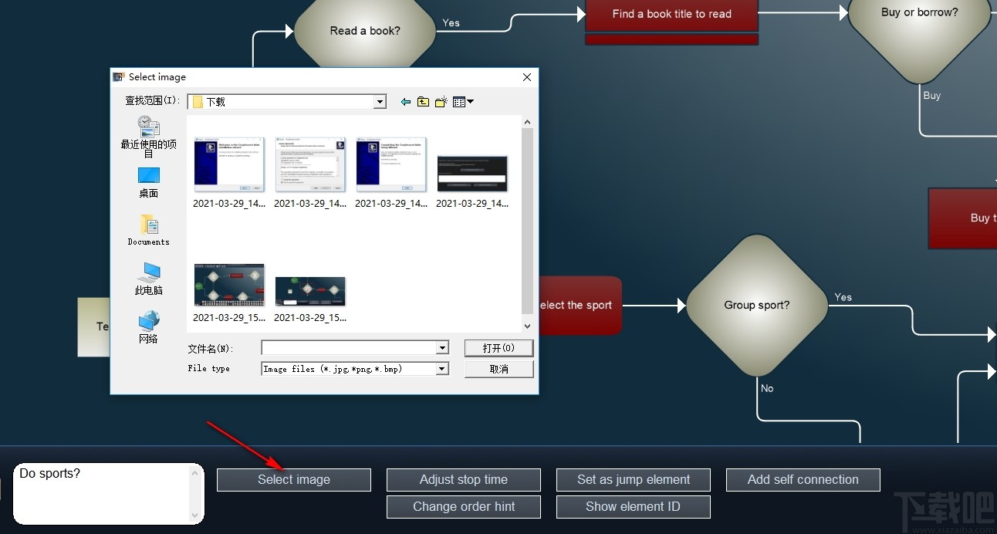Open the Network place (网络)
This screenshot has height=534, width=997.
148,328
